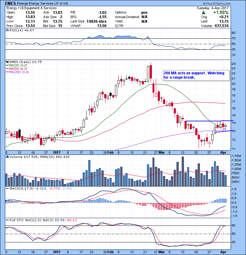Click the lower blue support trendline
This screenshot has width=246, height=255.
click(224, 131)
